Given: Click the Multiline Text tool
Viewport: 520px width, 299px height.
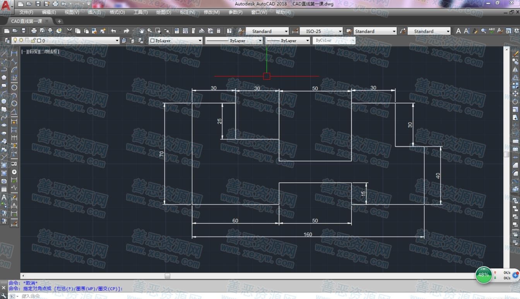Looking at the screenshot, I should pyautogui.click(x=4, y=197).
